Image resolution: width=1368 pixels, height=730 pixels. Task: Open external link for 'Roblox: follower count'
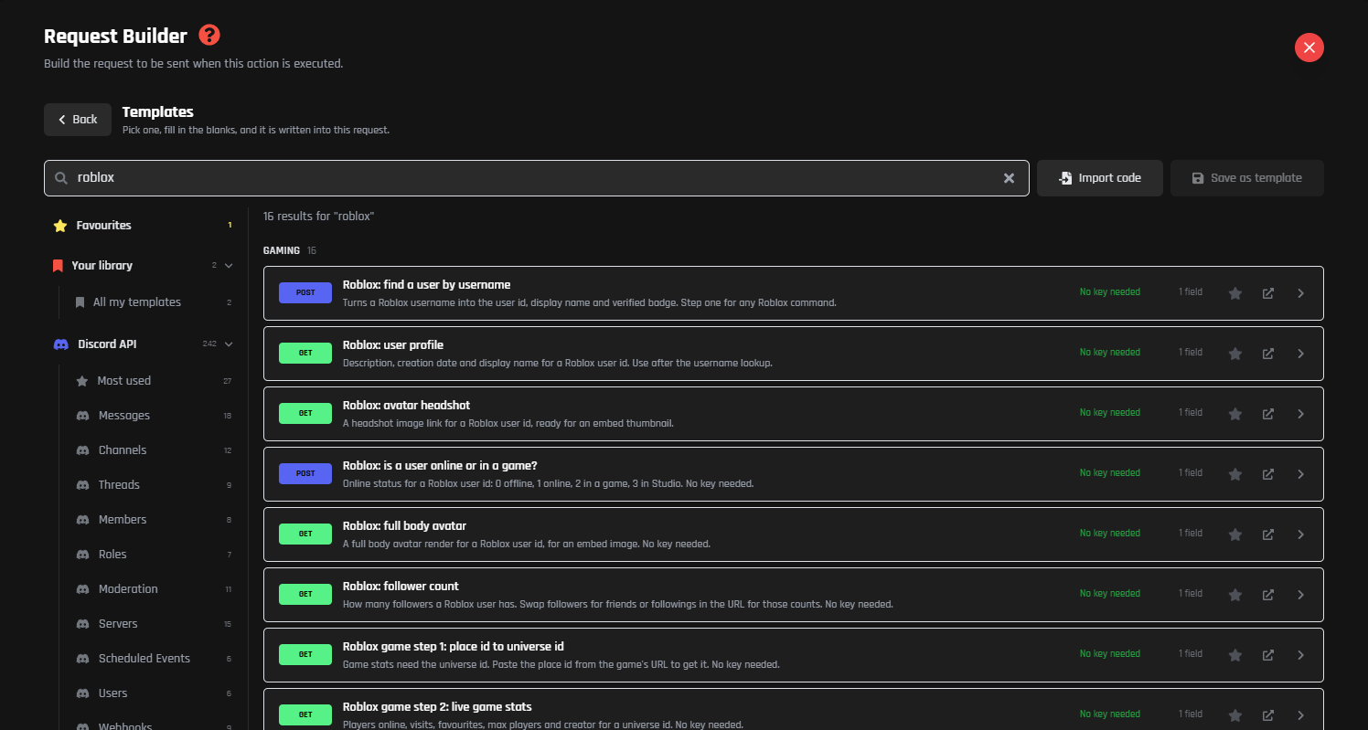click(x=1268, y=595)
